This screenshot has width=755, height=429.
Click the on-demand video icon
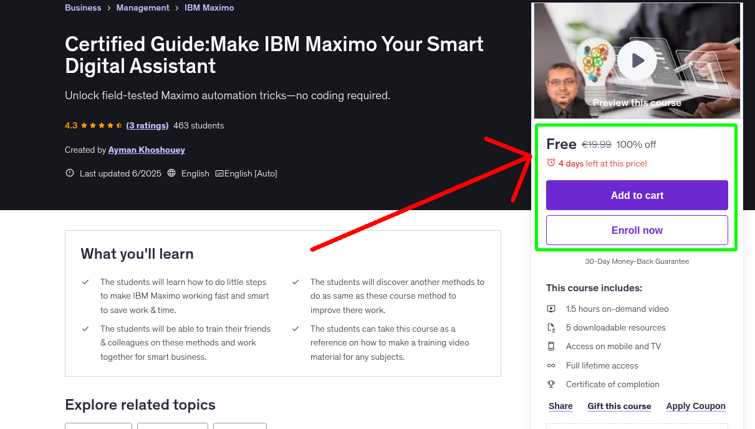tap(551, 309)
